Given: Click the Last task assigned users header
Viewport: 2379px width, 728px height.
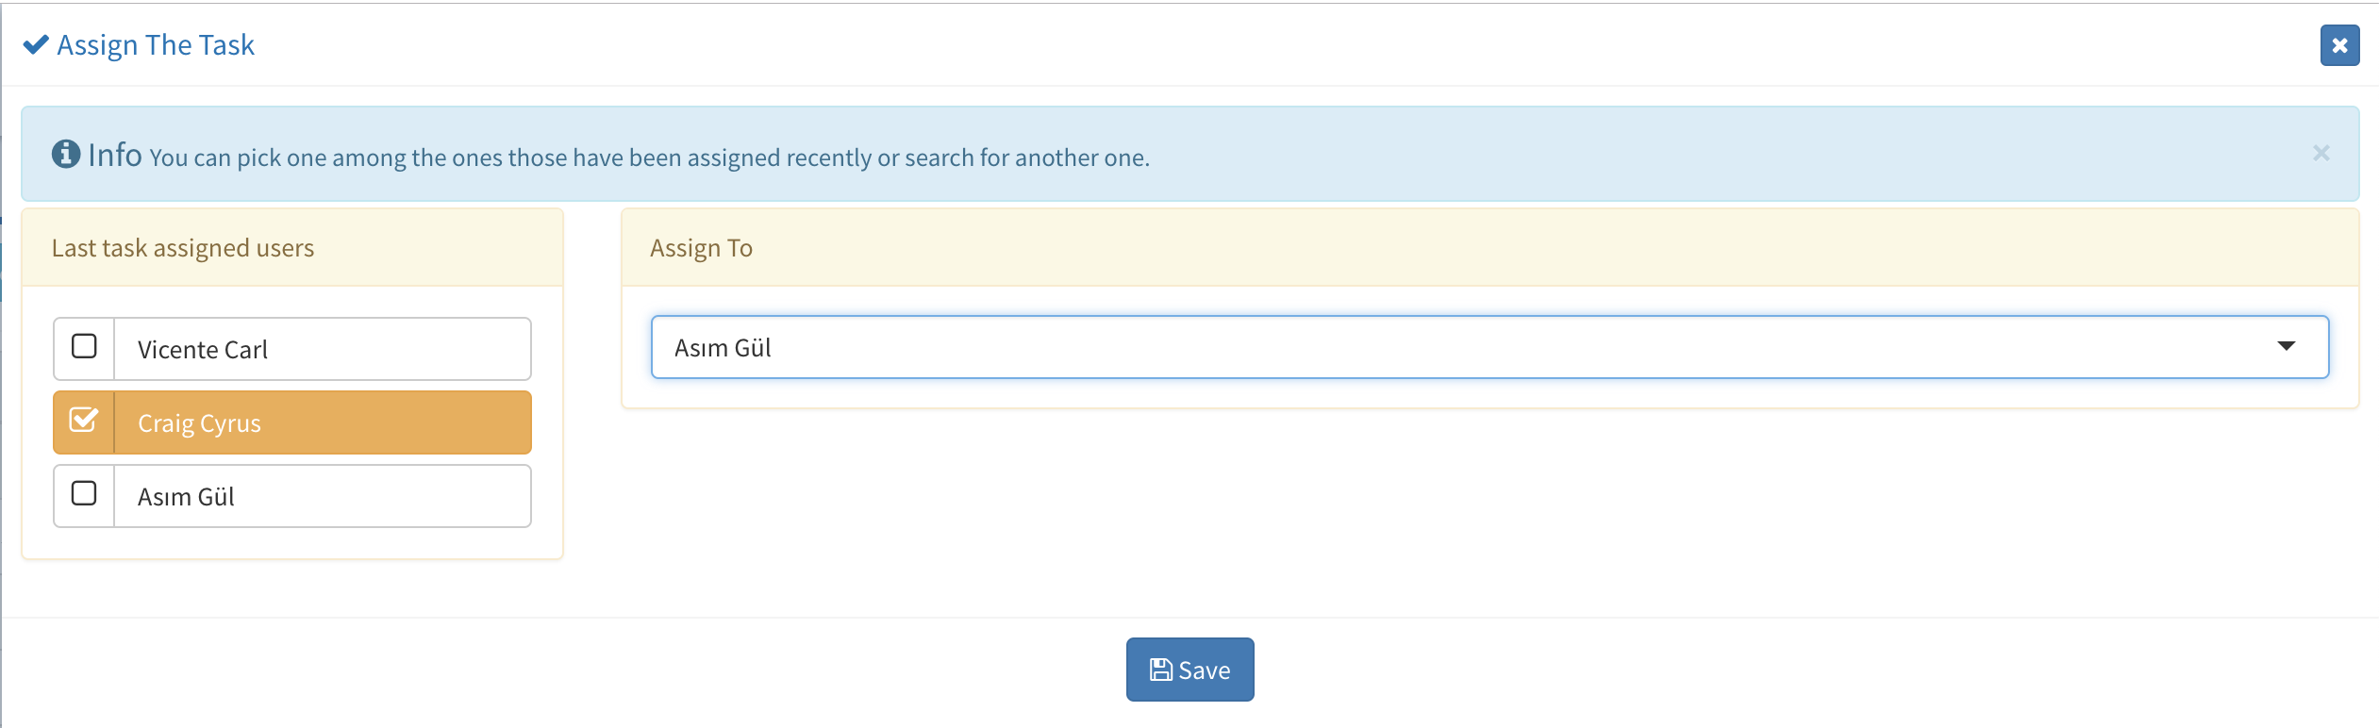Looking at the screenshot, I should tap(183, 248).
